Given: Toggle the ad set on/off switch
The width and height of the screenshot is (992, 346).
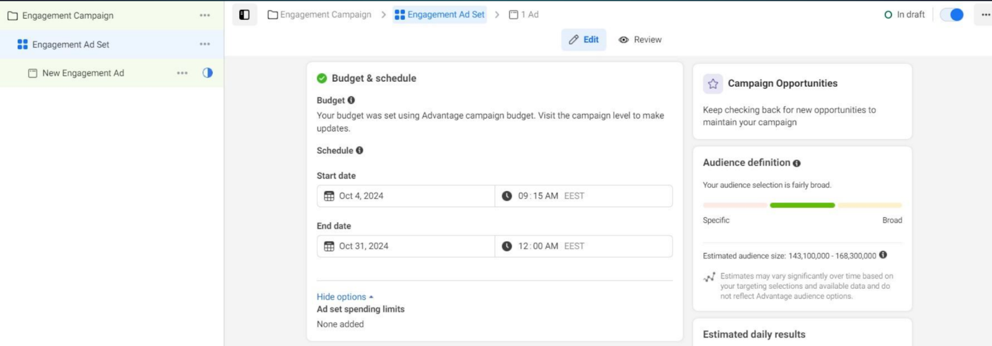Looking at the screenshot, I should coord(952,15).
